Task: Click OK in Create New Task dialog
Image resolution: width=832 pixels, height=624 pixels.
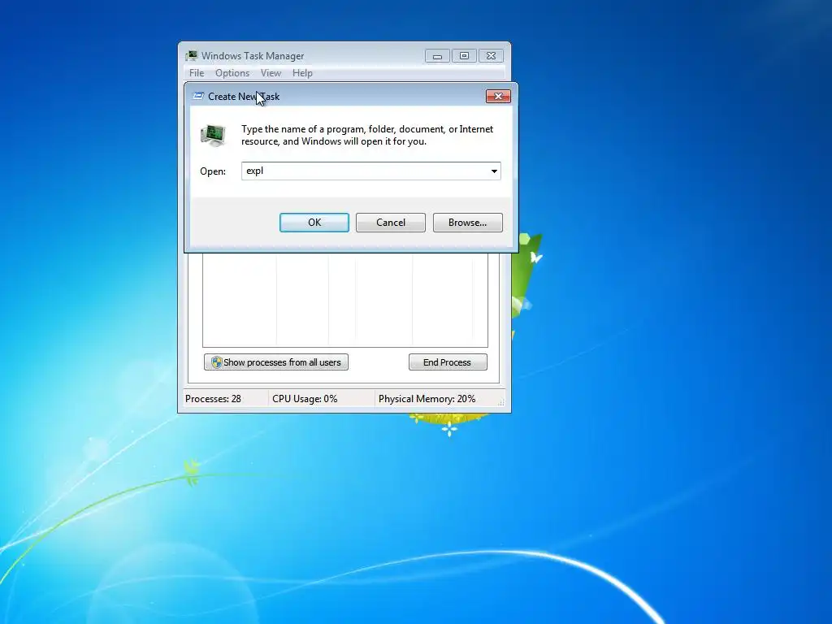Action: [x=314, y=223]
